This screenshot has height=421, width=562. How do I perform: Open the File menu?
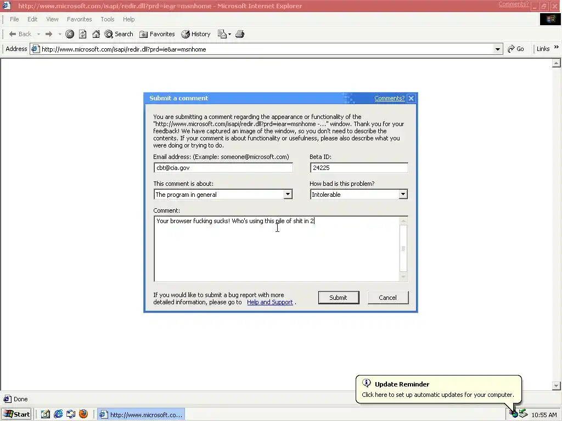[x=14, y=19]
